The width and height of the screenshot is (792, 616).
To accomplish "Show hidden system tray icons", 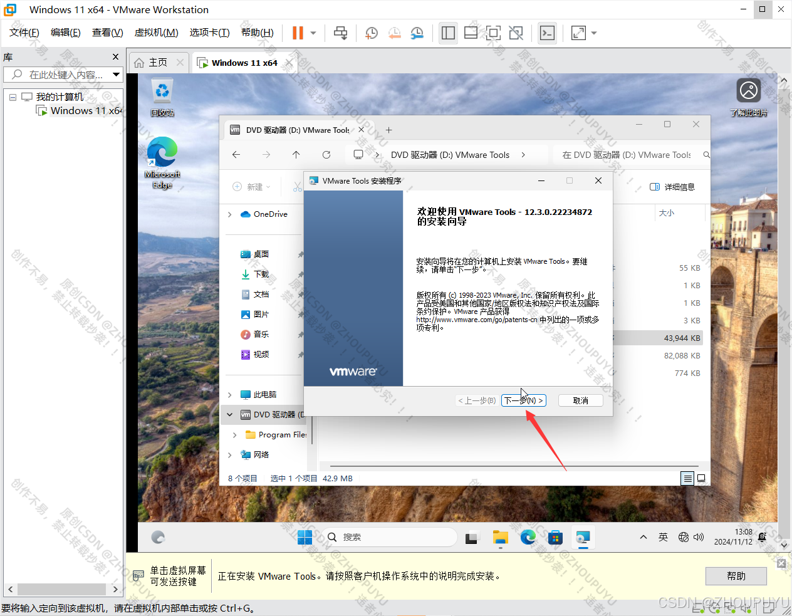I will (x=643, y=537).
